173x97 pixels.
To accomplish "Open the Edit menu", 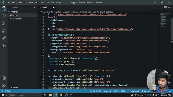I will click(x=14, y=2).
